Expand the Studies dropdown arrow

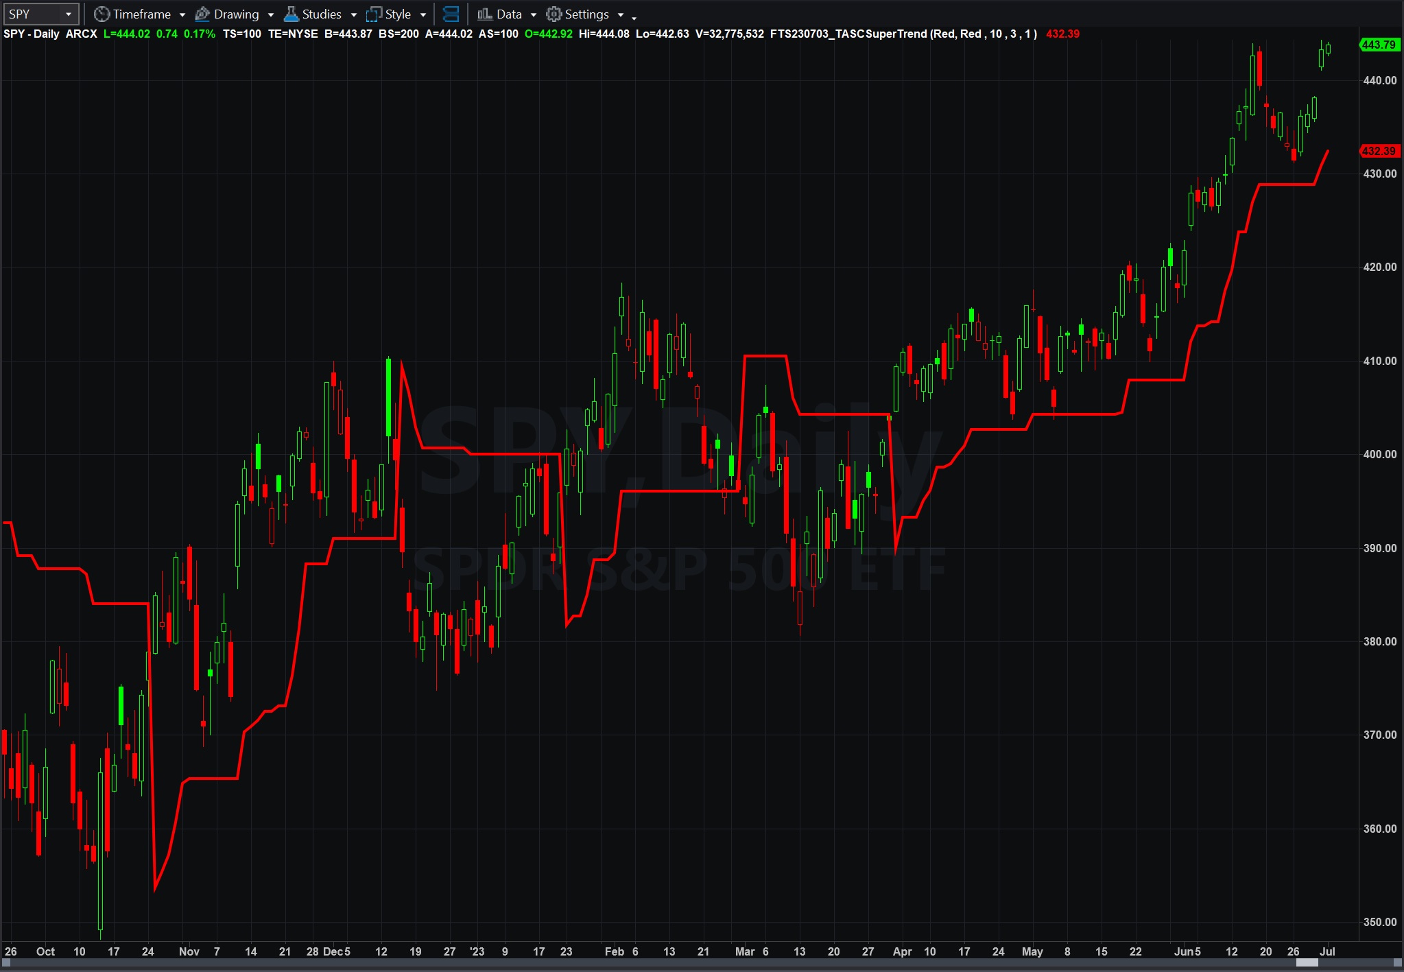pos(353,14)
